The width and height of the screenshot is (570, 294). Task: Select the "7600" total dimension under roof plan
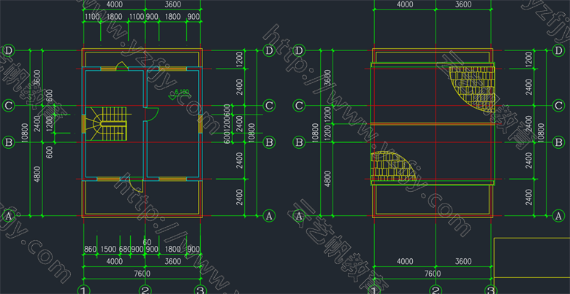tap(433, 274)
